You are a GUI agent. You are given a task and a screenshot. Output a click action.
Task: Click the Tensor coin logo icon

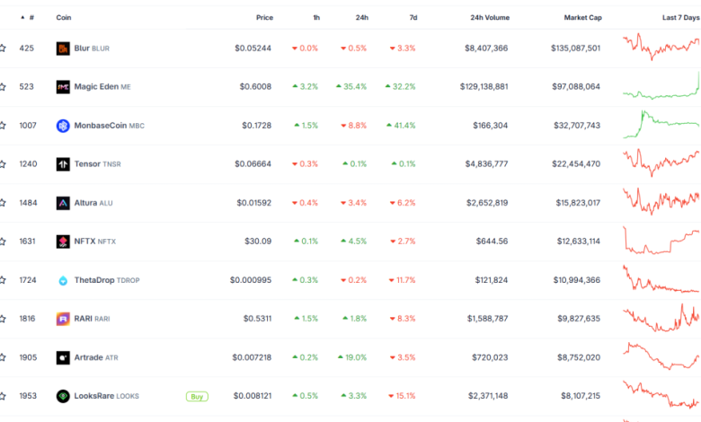[63, 164]
